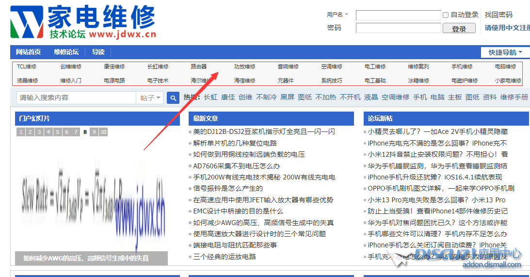Click the 空调维修 hot search keyword
The image size is (530, 277).
[x=395, y=97]
